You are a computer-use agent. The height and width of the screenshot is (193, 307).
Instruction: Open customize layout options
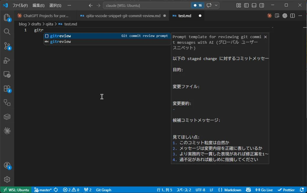pyautogui.click(x=239, y=6)
